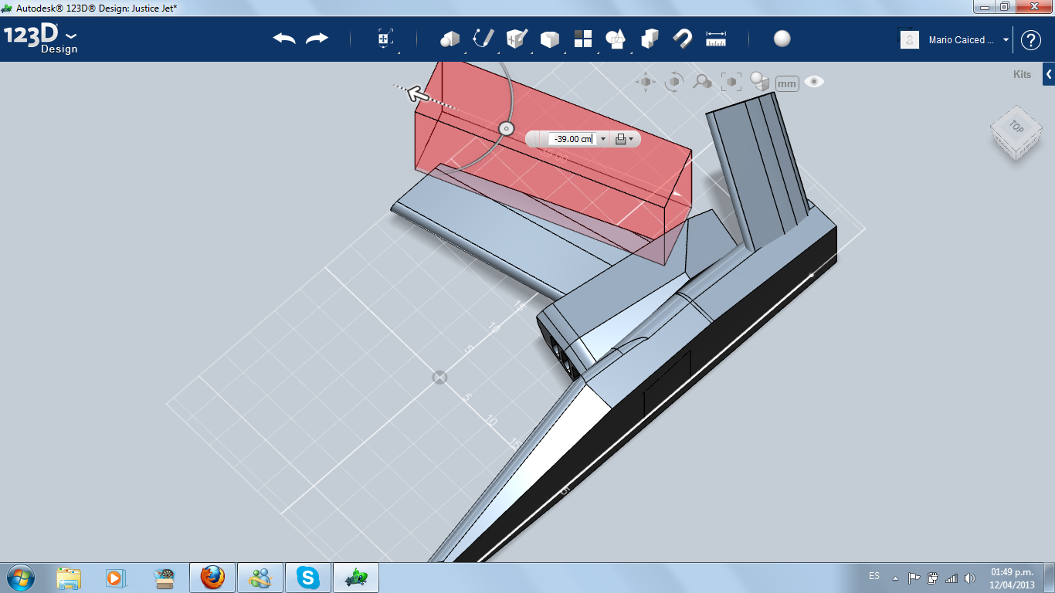Screen dimensions: 1055x593
Task: Open the dropdown arrow beside distance value
Action: (603, 139)
